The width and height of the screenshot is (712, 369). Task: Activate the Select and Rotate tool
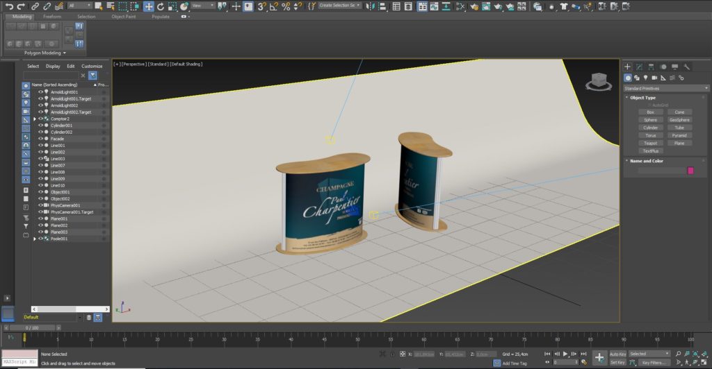[x=161, y=6]
